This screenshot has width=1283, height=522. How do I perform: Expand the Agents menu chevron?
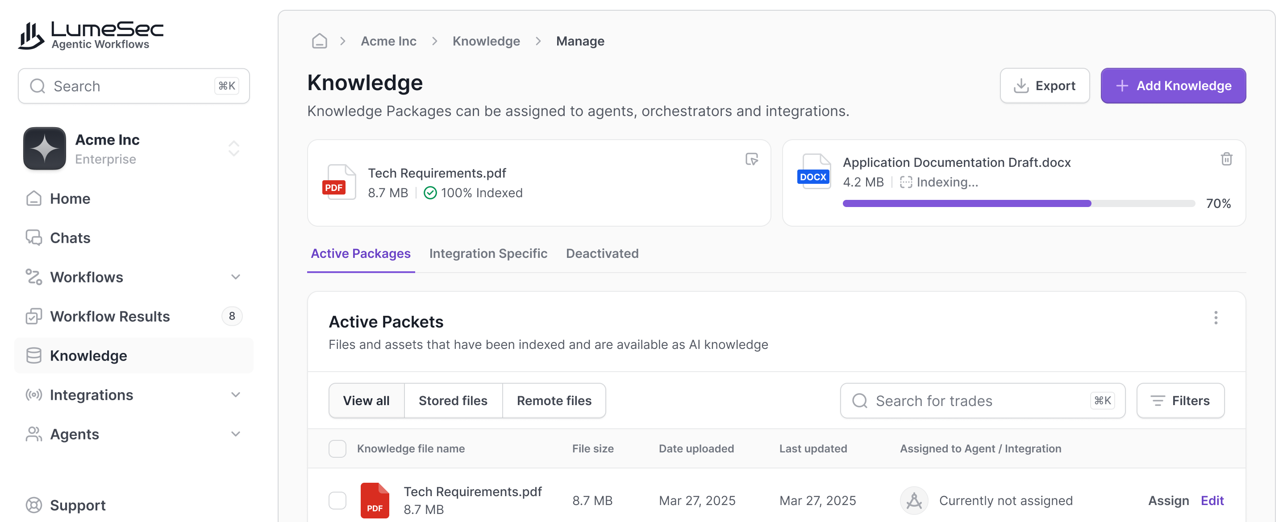[236, 434]
